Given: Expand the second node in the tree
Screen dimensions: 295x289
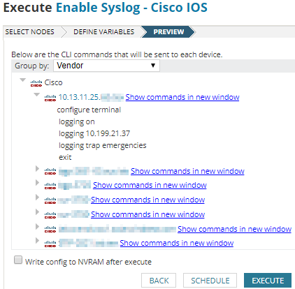Looking at the screenshot, I should (37, 168).
